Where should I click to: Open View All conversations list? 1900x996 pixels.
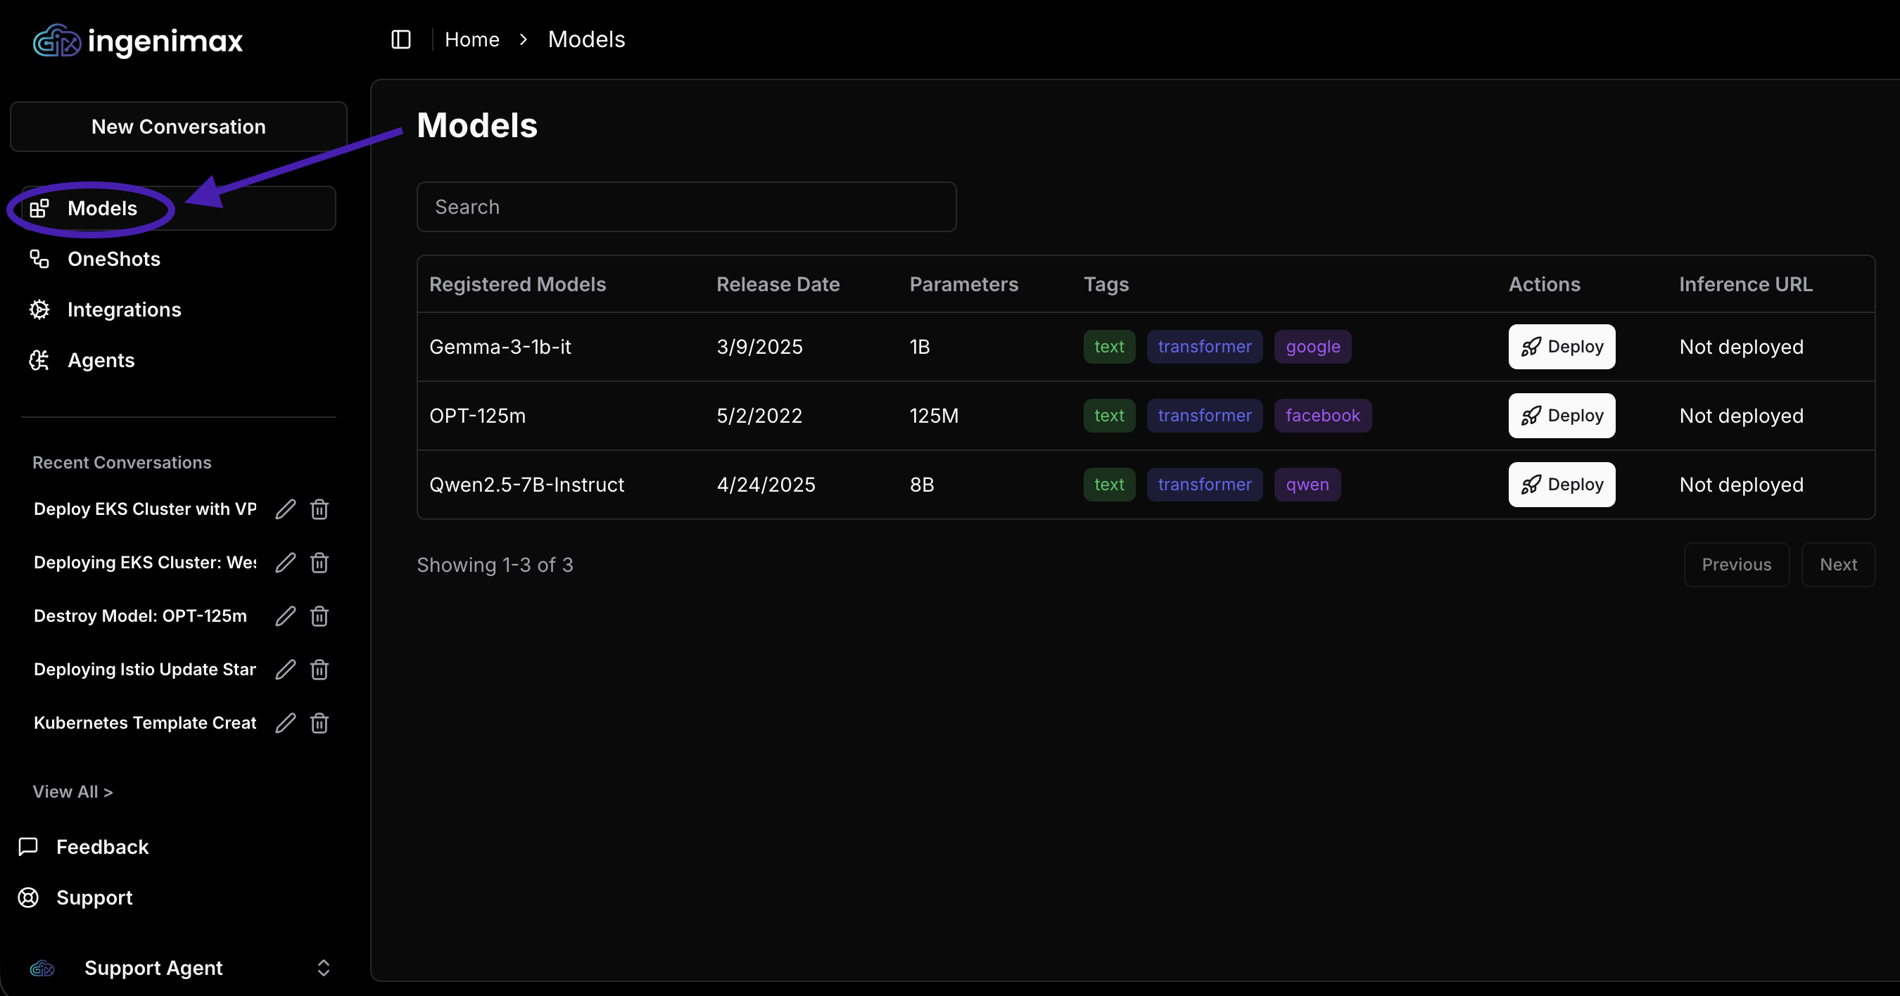(x=72, y=791)
